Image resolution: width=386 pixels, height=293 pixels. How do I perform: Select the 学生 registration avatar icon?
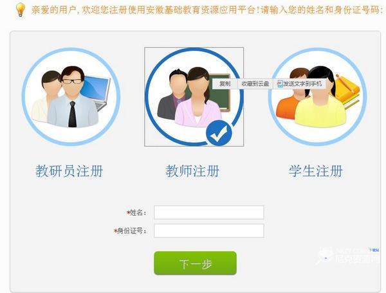[318, 96]
